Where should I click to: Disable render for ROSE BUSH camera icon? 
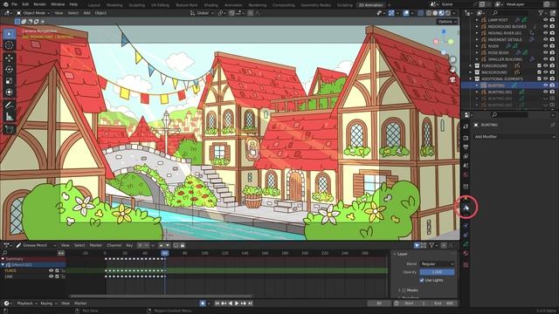552,52
